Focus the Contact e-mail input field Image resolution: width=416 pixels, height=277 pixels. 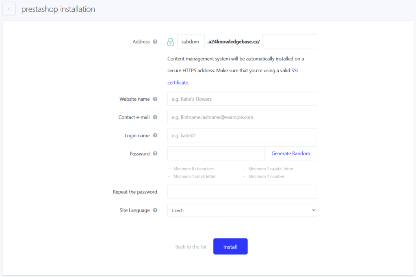[242, 117]
